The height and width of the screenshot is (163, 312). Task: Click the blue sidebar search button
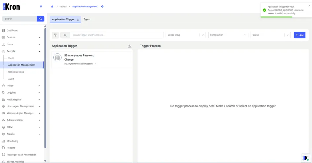click(x=40, y=19)
